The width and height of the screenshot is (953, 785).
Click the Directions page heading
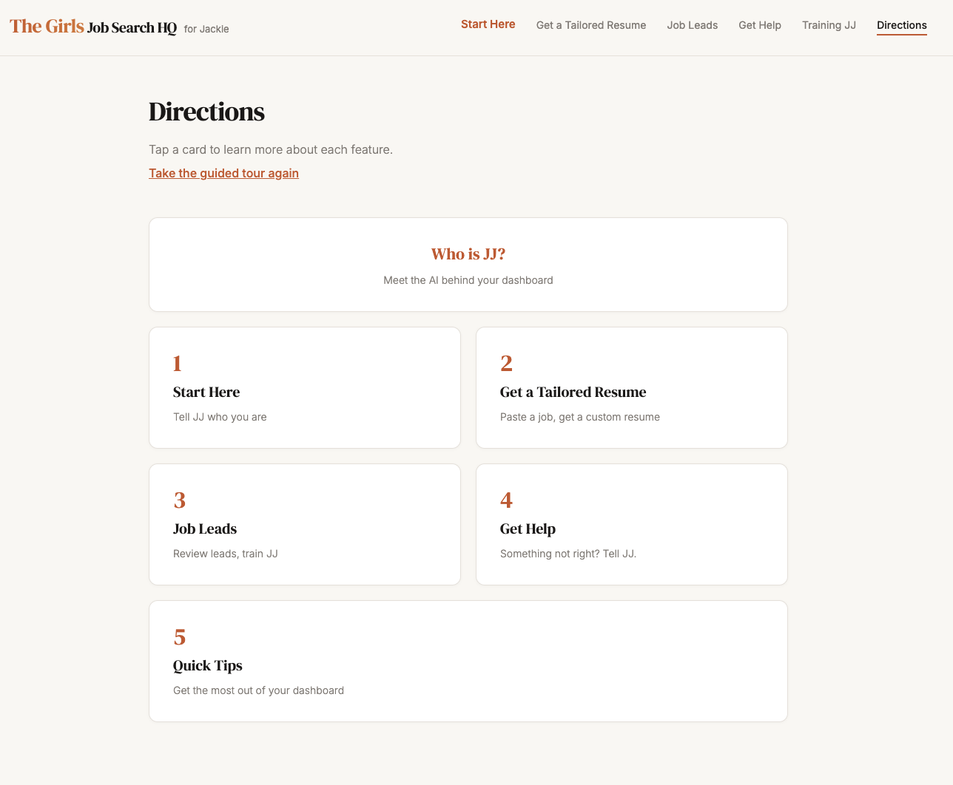(206, 112)
